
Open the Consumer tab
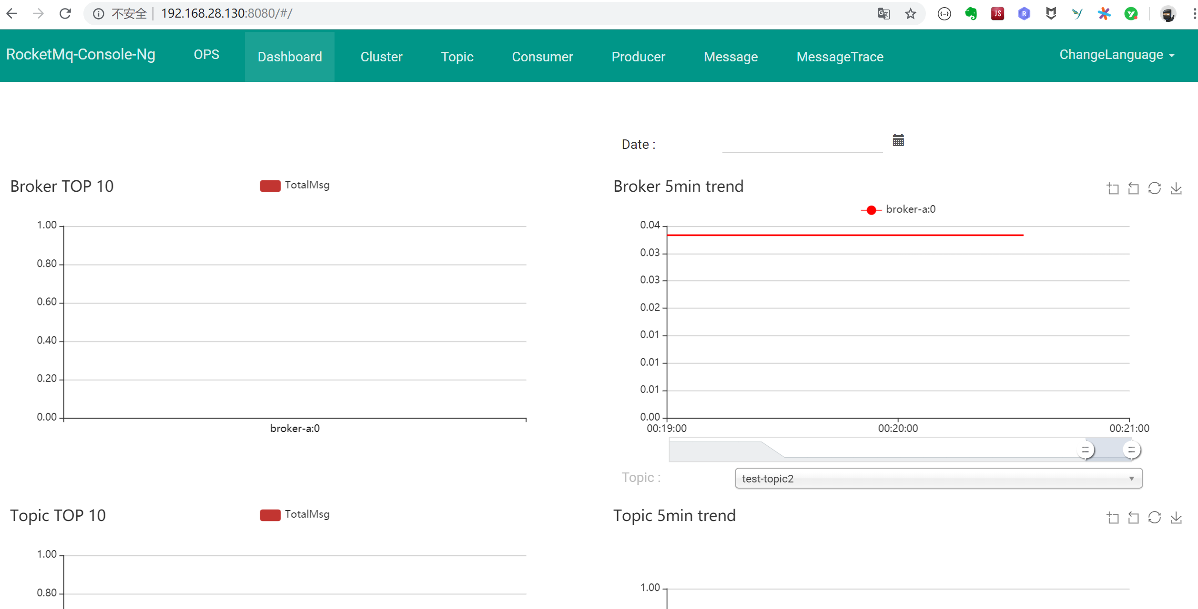(x=542, y=57)
